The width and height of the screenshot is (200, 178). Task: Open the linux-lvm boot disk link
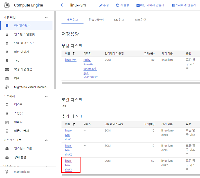[x=71, y=60]
